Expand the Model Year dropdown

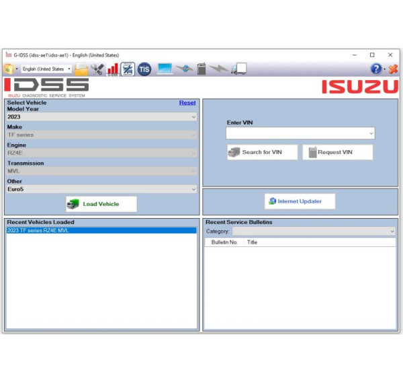click(x=101, y=117)
